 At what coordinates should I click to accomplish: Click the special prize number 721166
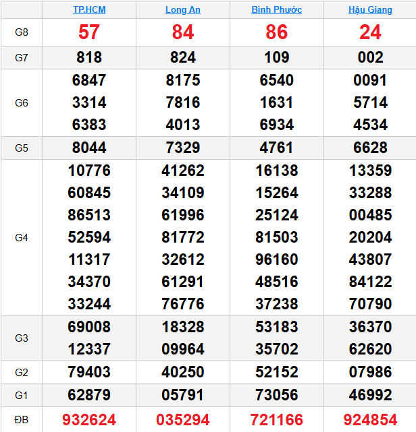coord(277,420)
